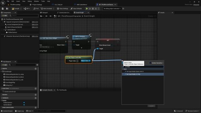Open My Blueprint settings gear
This screenshot has width=201, height=113.
(37, 65)
